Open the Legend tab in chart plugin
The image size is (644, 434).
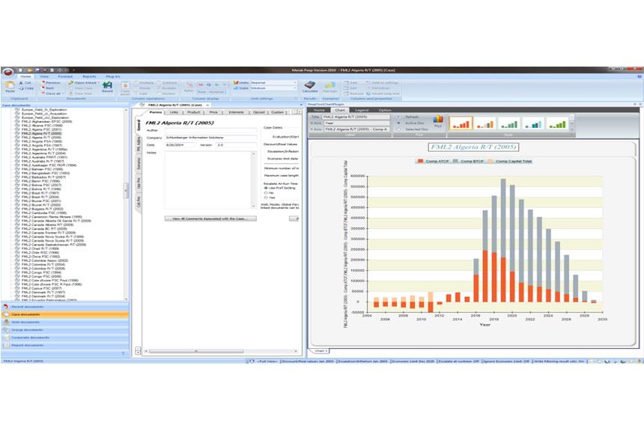pos(361,110)
